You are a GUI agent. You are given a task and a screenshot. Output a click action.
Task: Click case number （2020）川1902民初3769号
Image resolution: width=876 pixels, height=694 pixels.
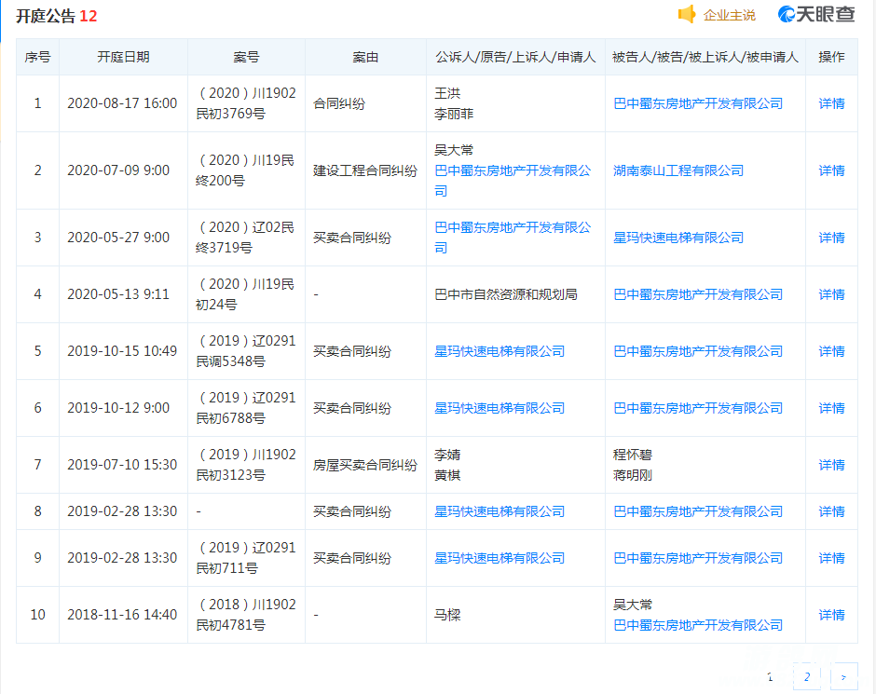(246, 103)
